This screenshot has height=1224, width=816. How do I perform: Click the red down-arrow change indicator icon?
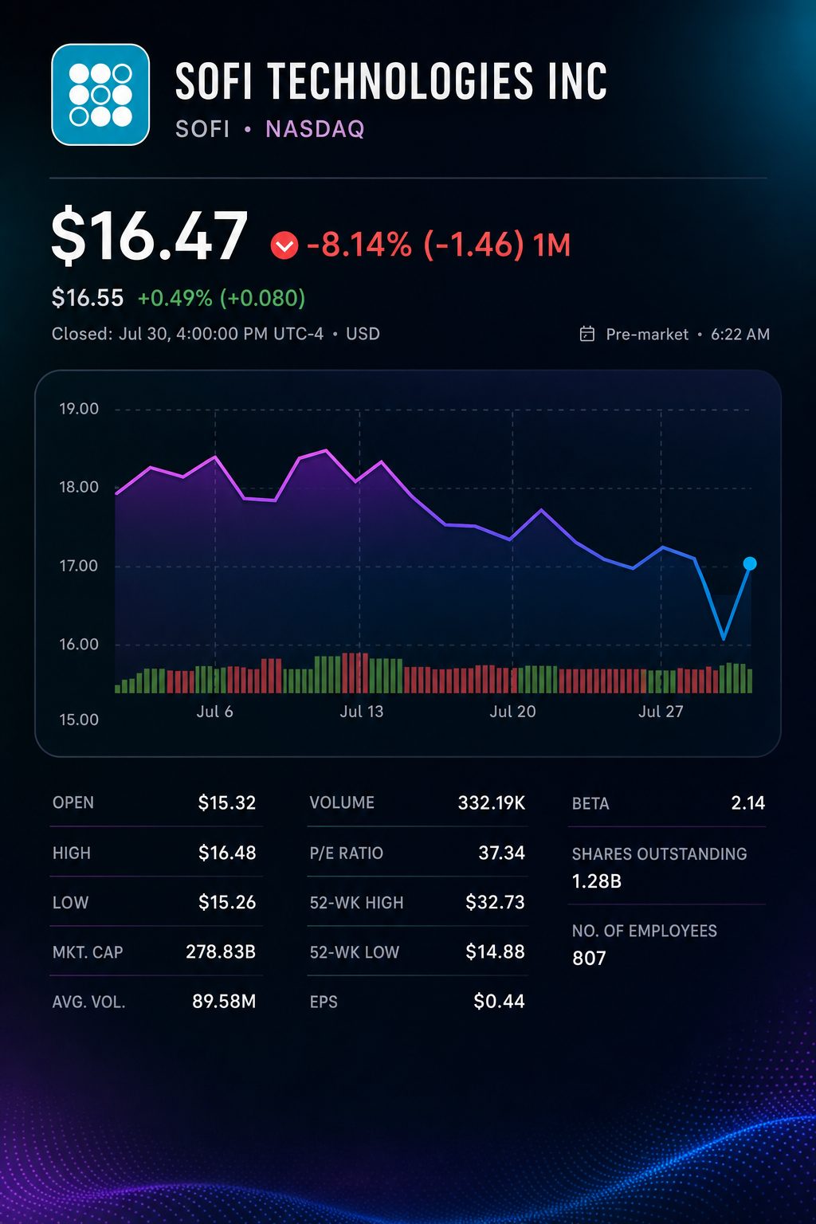coord(284,245)
